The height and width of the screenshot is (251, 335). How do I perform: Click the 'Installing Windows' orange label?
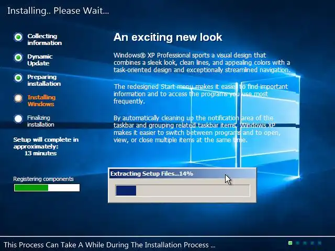[x=41, y=100]
